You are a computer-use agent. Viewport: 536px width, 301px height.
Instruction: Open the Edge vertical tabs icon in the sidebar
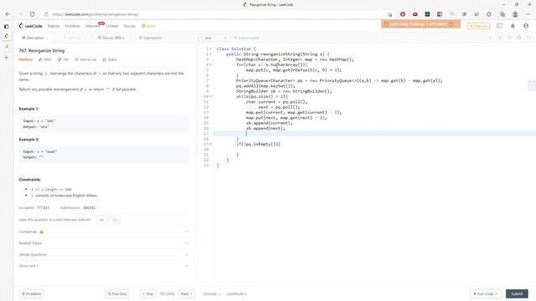tap(6, 26)
